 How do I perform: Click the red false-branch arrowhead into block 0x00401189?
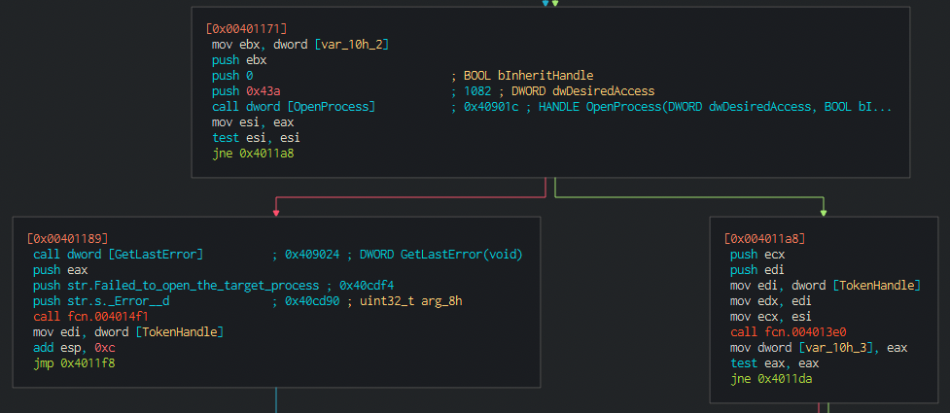click(276, 213)
